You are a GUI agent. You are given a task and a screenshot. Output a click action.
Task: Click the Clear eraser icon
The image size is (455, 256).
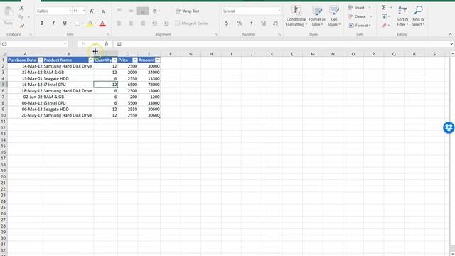click(x=385, y=26)
